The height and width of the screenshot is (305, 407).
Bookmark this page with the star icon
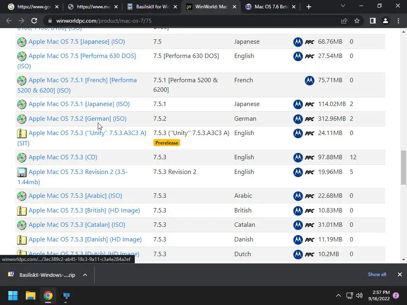(357, 21)
